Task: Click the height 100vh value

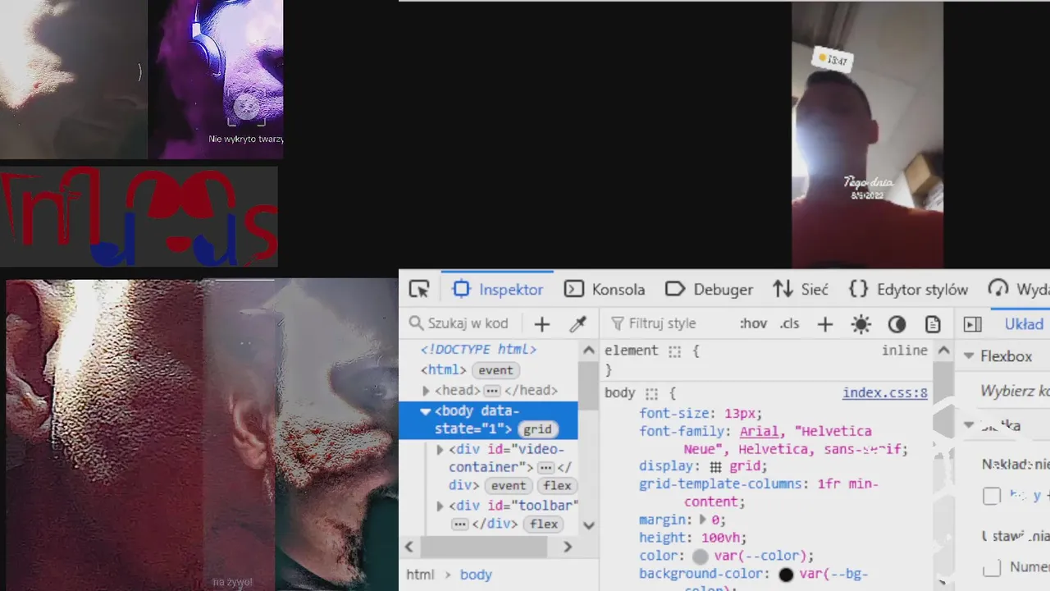Action: (x=722, y=538)
